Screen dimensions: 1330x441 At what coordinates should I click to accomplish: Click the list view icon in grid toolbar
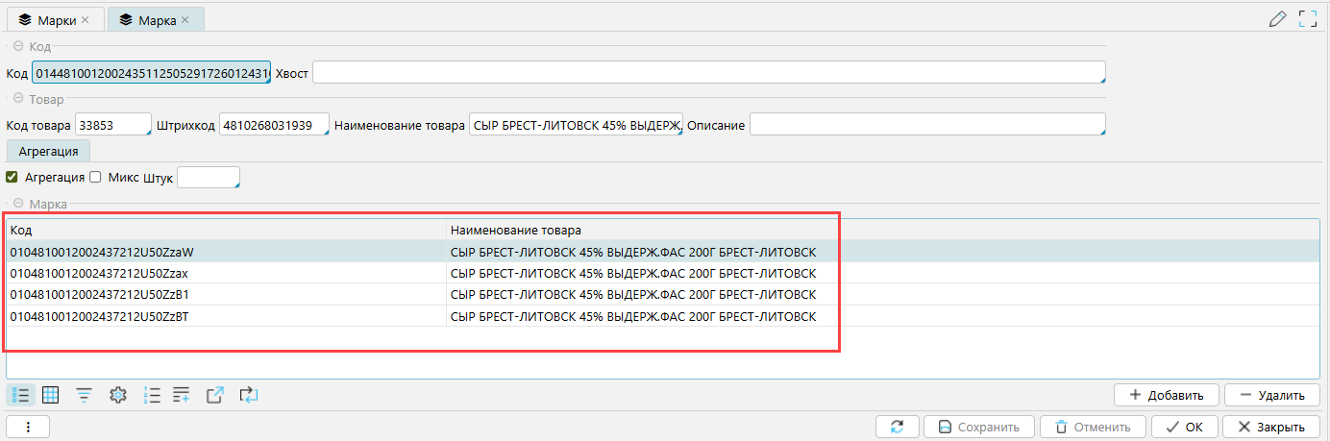click(21, 395)
